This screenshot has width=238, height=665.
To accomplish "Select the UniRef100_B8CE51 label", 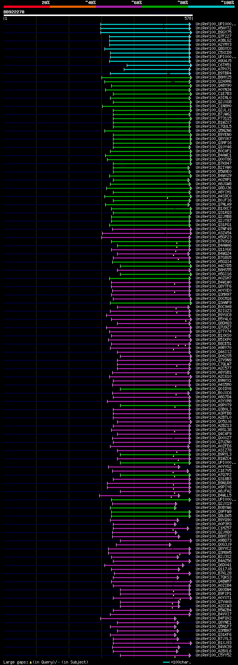I will 213,344.
